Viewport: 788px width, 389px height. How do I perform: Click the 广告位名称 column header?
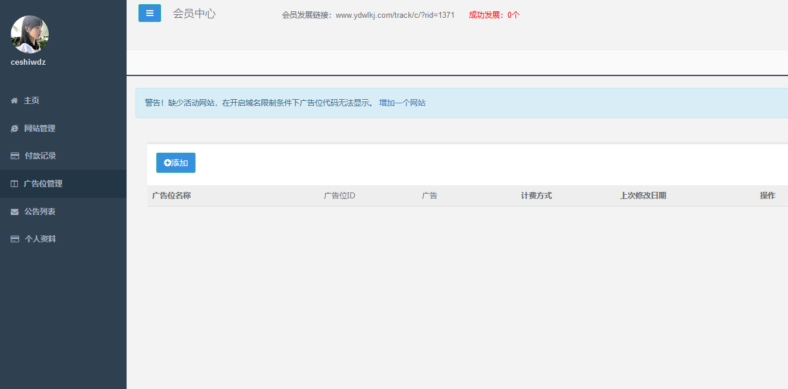point(171,195)
